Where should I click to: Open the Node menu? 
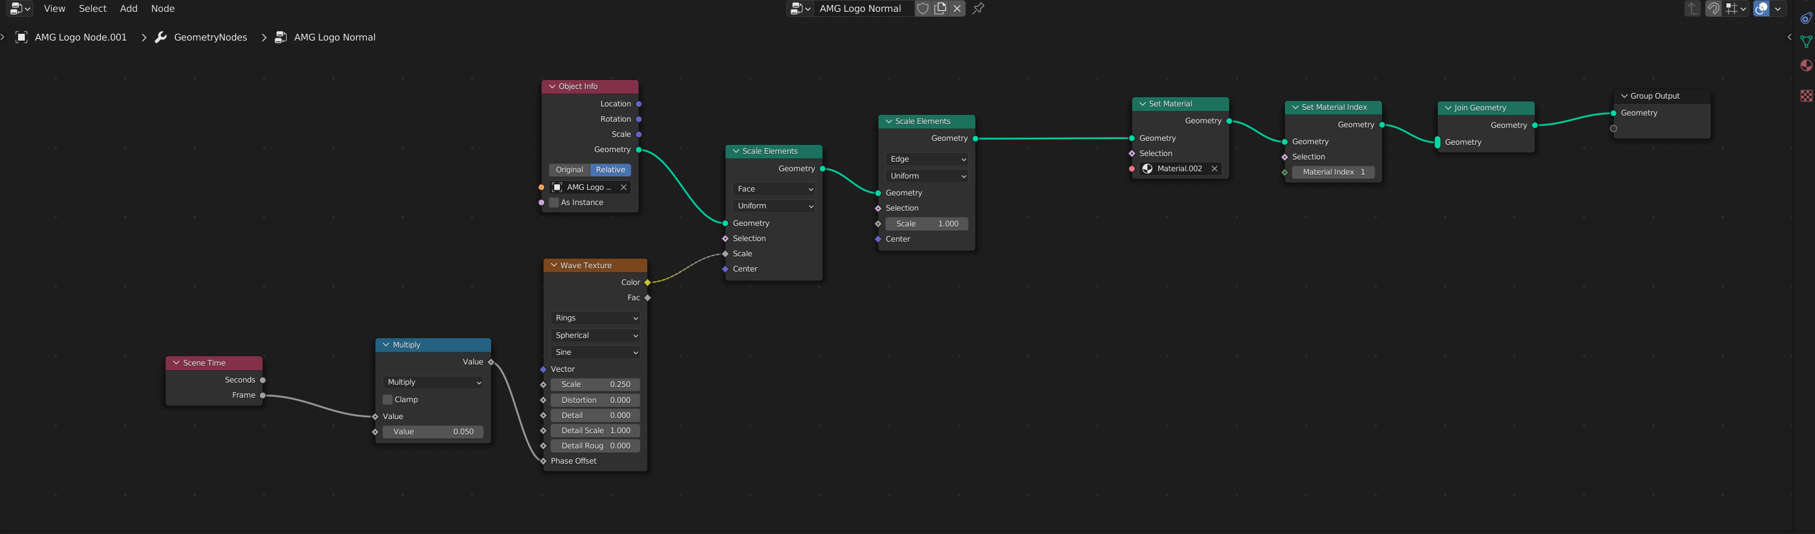click(x=163, y=8)
